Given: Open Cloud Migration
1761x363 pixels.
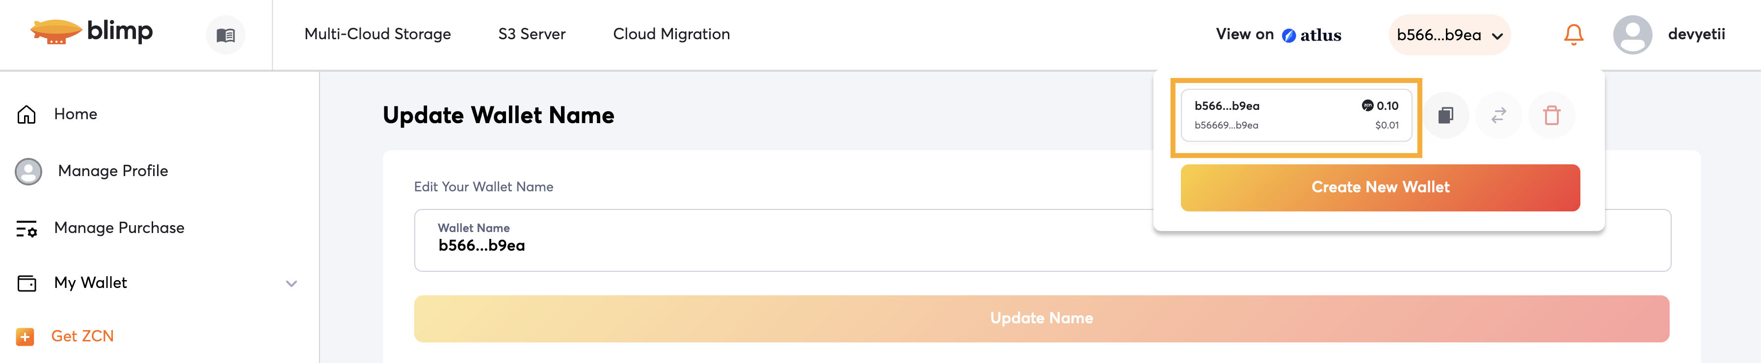Looking at the screenshot, I should point(670,34).
